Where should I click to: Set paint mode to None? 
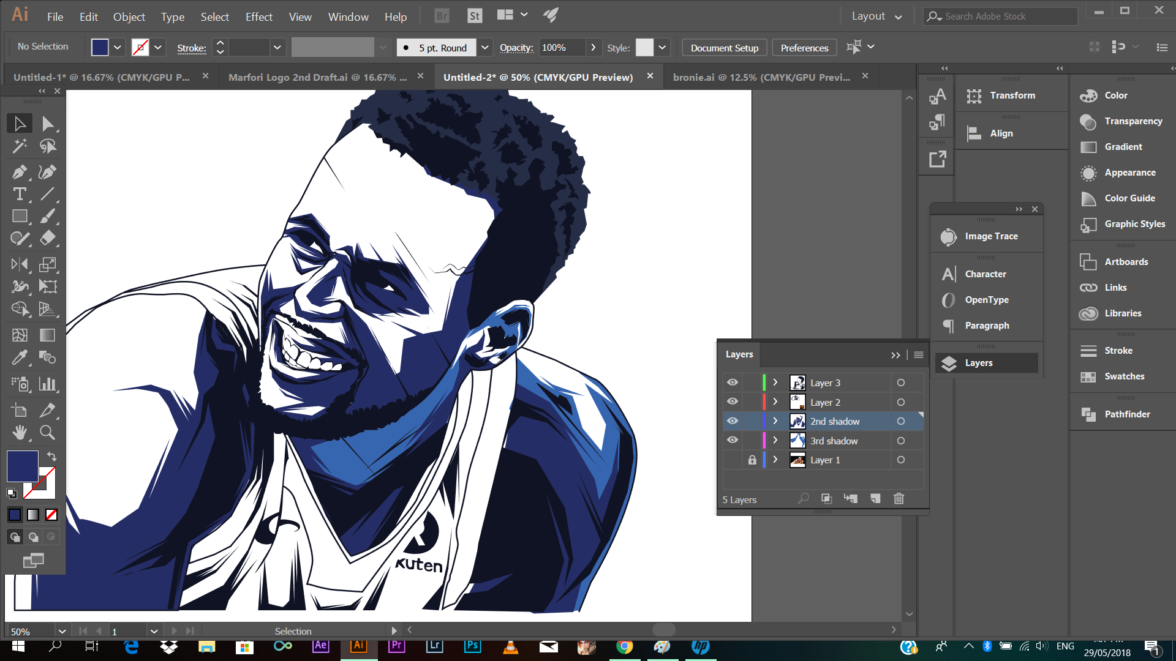(51, 515)
